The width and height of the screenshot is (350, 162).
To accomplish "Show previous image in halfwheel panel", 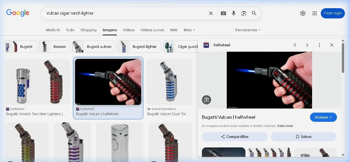I will pyautogui.click(x=295, y=45).
